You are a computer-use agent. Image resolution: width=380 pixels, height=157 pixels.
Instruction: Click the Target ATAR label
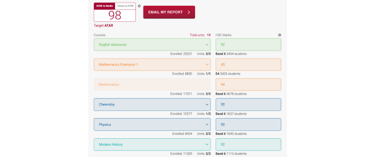104,25
